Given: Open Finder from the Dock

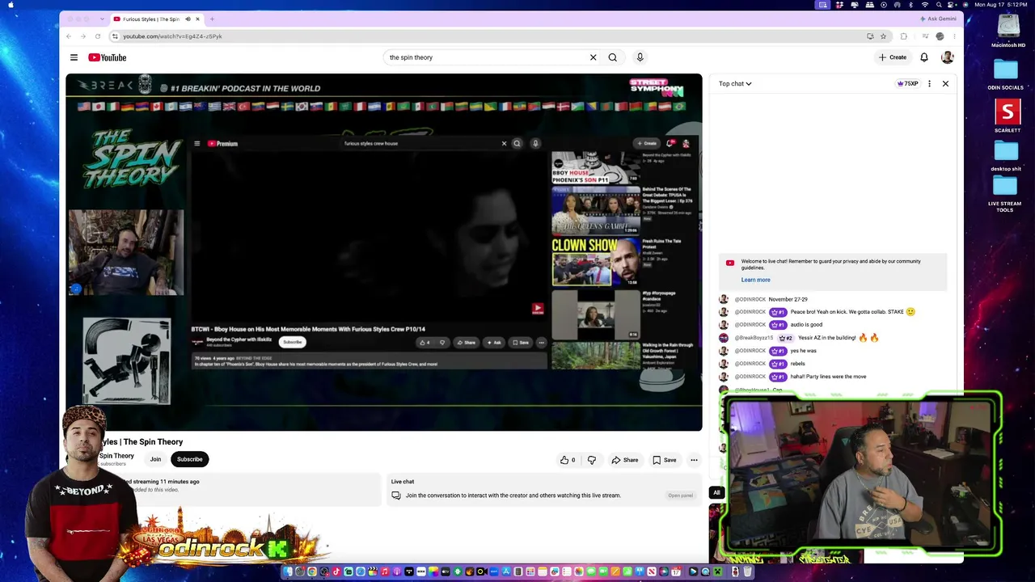Looking at the screenshot, I should point(288,572).
